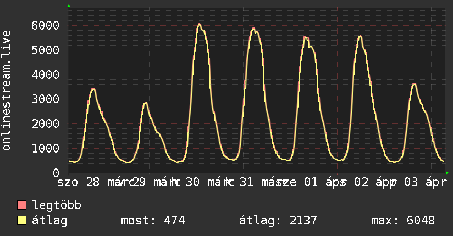The image size is (453, 236).
Task: Click the 5000 y-axis label
Action: click(x=46, y=50)
